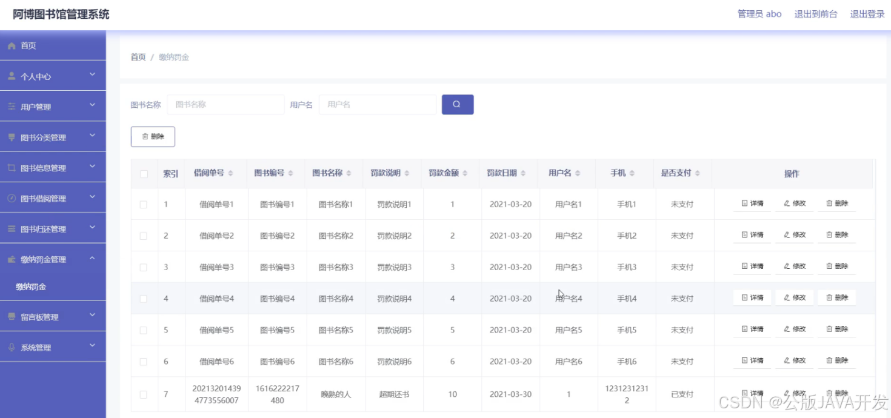Click the person icon next to 个人中心
The height and width of the screenshot is (418, 891).
click(12, 76)
